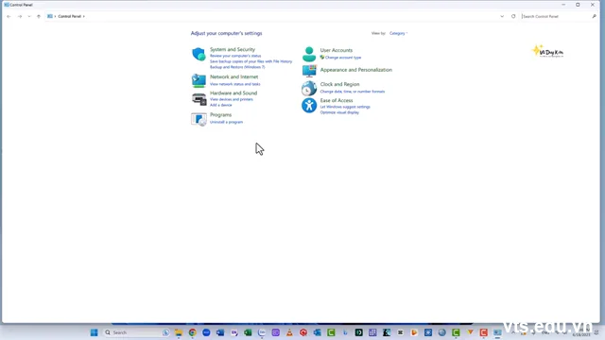Image resolution: width=605 pixels, height=340 pixels.
Task: Refresh the Control Panel view
Action: (513, 16)
